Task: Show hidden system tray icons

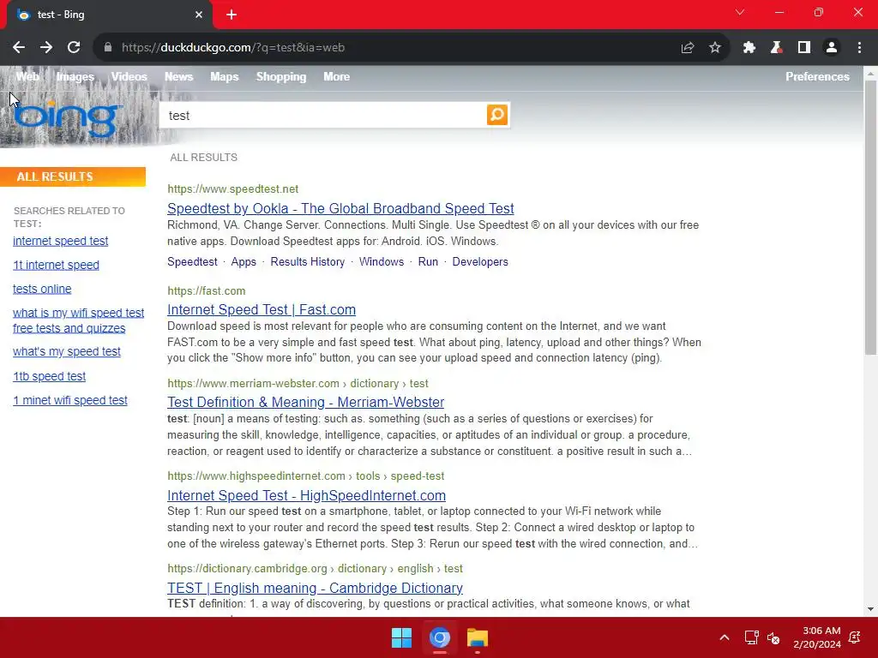Action: click(724, 637)
